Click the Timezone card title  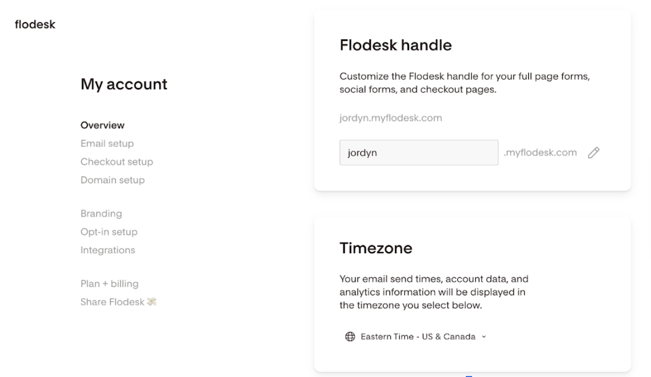376,248
